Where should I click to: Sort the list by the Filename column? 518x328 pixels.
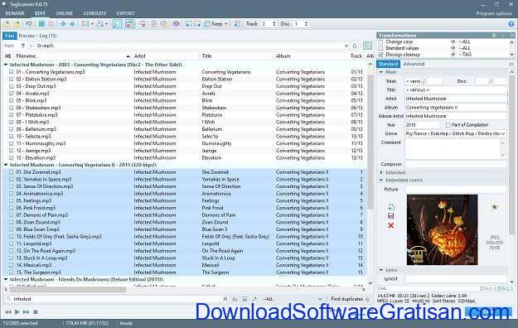[x=26, y=55]
